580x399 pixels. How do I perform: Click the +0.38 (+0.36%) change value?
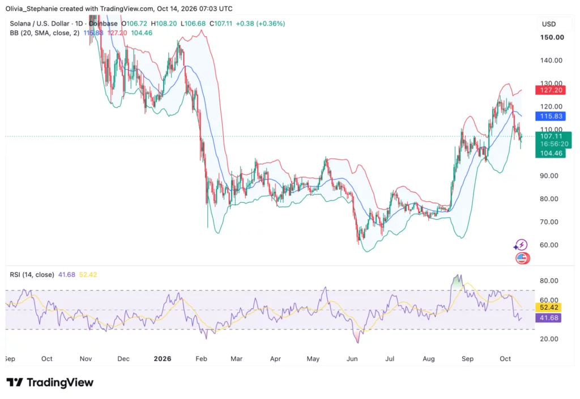[261, 24]
